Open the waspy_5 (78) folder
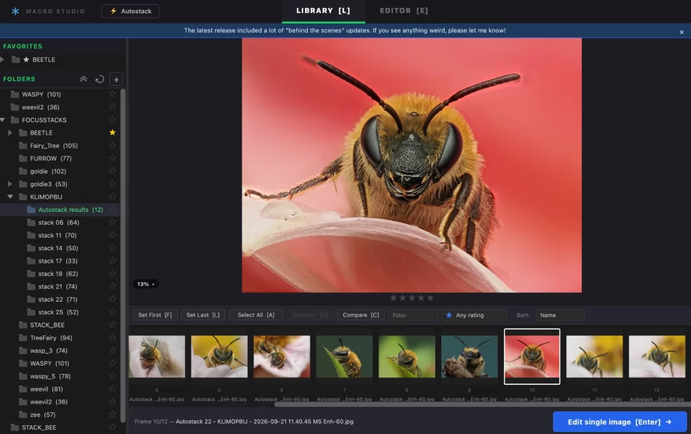 50,376
